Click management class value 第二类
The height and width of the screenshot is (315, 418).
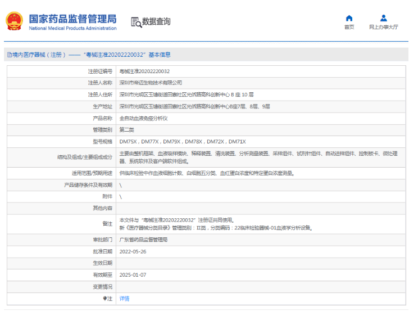126,130
